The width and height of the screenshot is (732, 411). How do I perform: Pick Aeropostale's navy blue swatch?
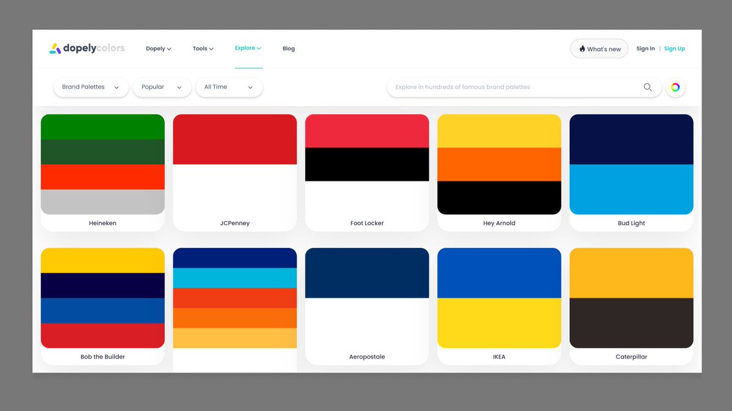point(367,273)
